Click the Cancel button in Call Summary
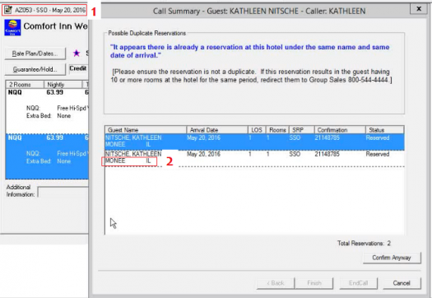Screen dimensions: 432x298 point(402,283)
